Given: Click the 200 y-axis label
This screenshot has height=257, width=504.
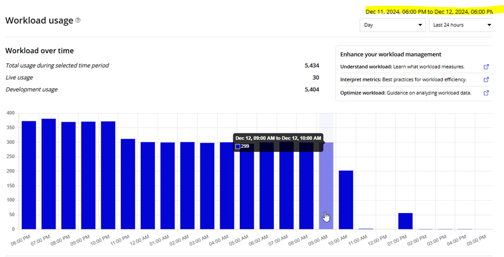Looking at the screenshot, I should pyautogui.click(x=11, y=171).
